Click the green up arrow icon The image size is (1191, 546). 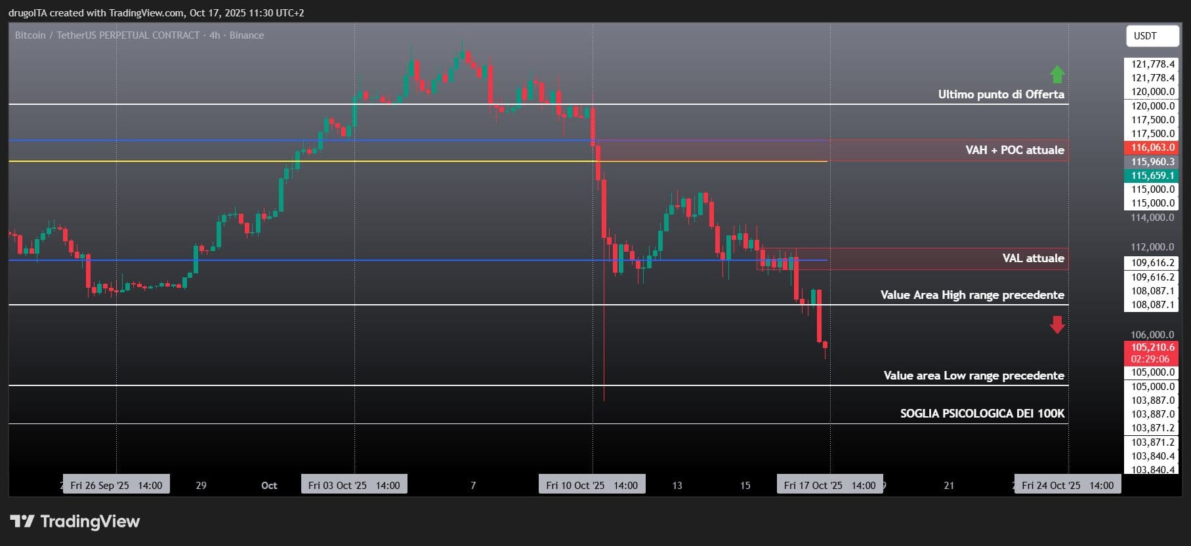click(x=1056, y=74)
